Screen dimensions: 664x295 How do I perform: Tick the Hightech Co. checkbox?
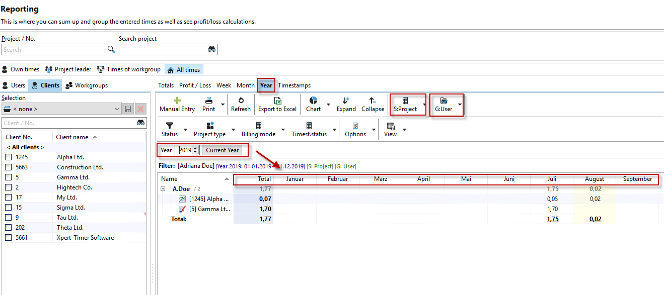click(9, 187)
